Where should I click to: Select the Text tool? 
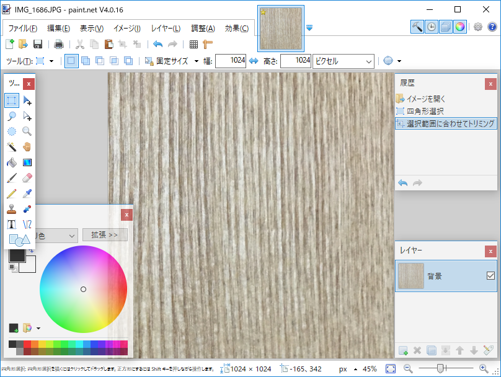12,224
